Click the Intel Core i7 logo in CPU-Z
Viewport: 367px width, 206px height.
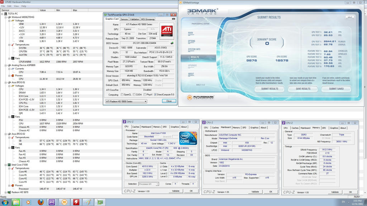coord(188,138)
